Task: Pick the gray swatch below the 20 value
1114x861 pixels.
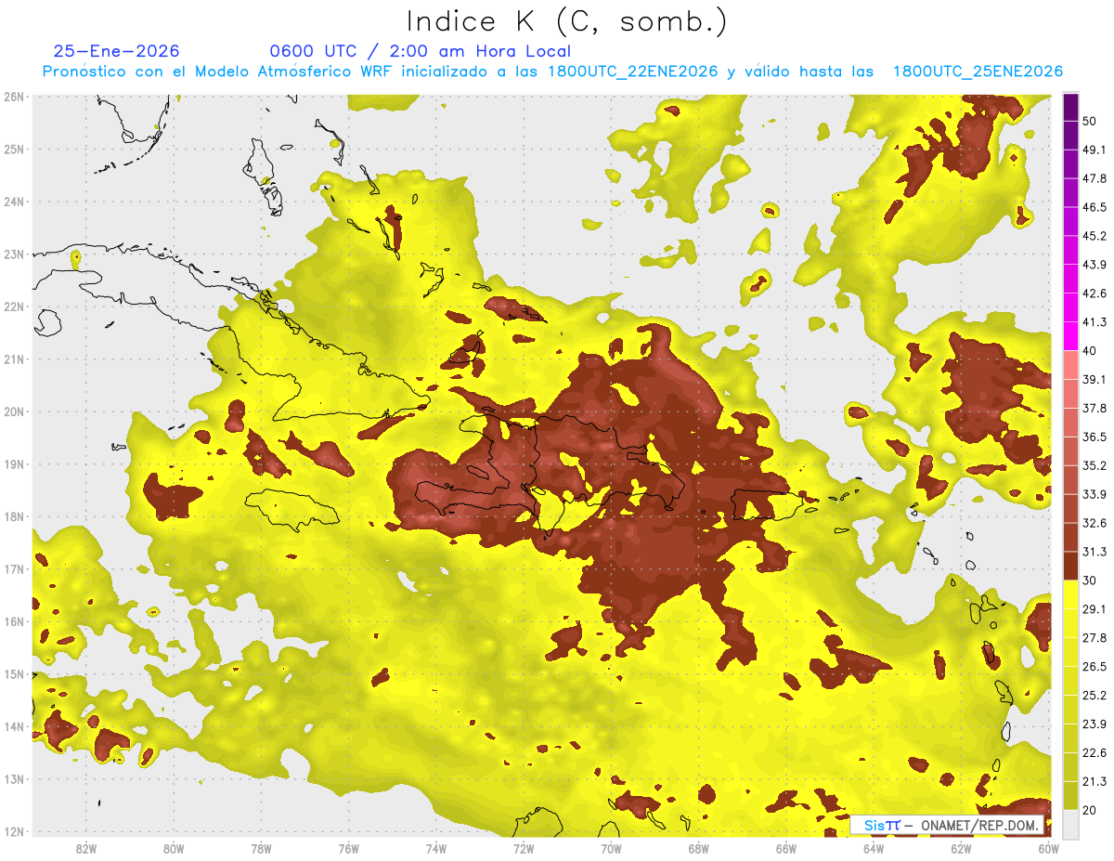Action: point(1070,824)
